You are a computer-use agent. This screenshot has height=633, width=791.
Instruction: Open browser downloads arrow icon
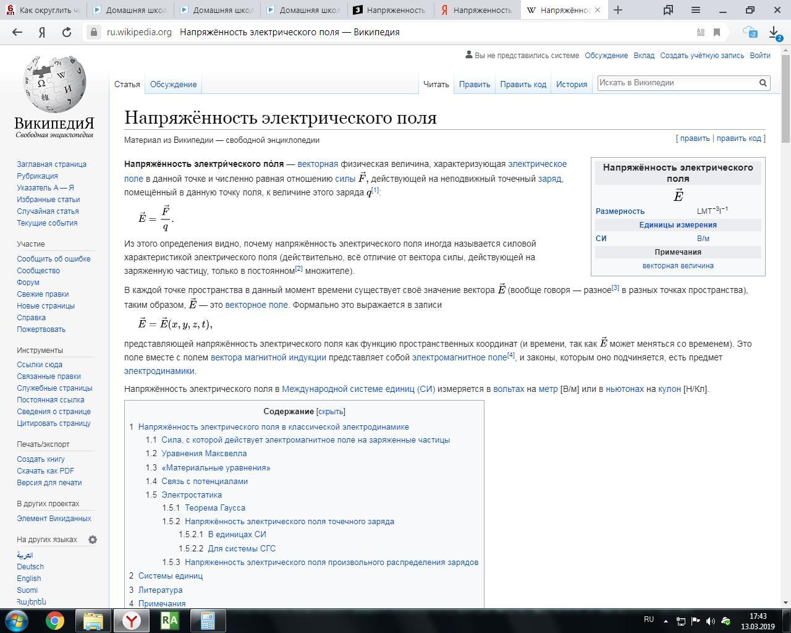pos(774,32)
